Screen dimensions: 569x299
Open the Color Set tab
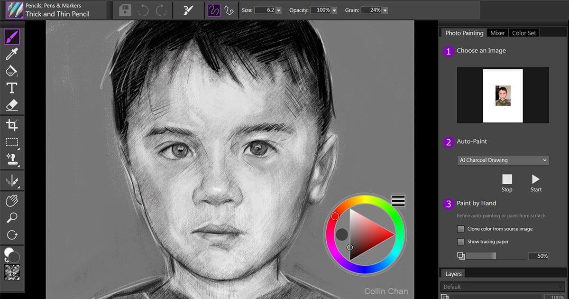click(x=524, y=33)
